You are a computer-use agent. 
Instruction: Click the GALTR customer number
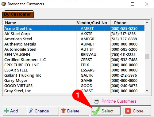(x=87, y=75)
